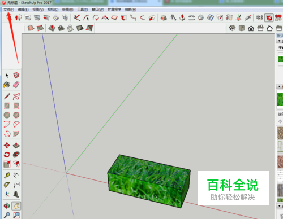Select the brown gravel material thumbnail
The width and height of the screenshot is (283, 219).
click(280, 133)
